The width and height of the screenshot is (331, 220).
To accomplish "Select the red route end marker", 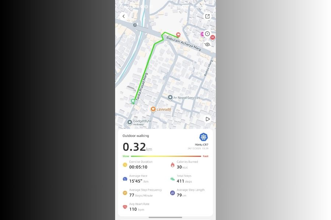I will pyautogui.click(x=178, y=34).
